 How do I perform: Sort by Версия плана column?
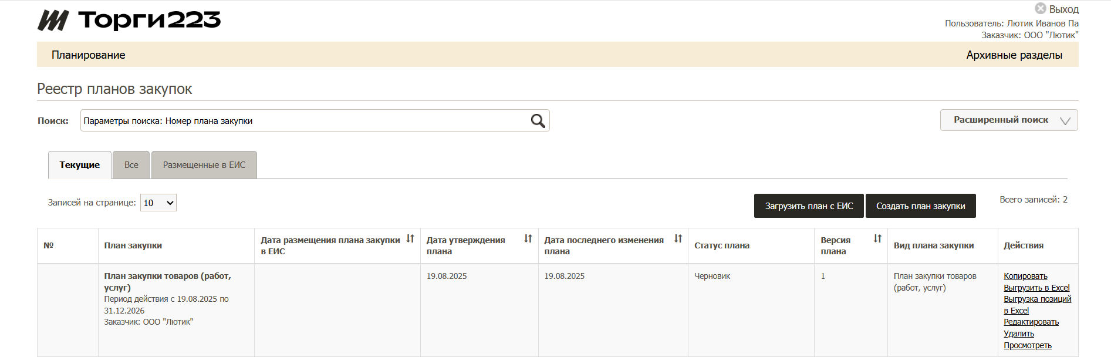[877, 239]
